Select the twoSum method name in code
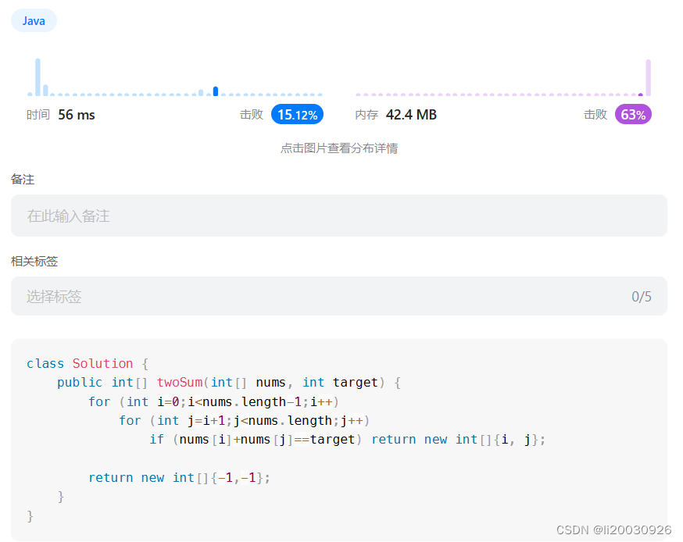Screen dimensions: 683x542 [x=180, y=382]
